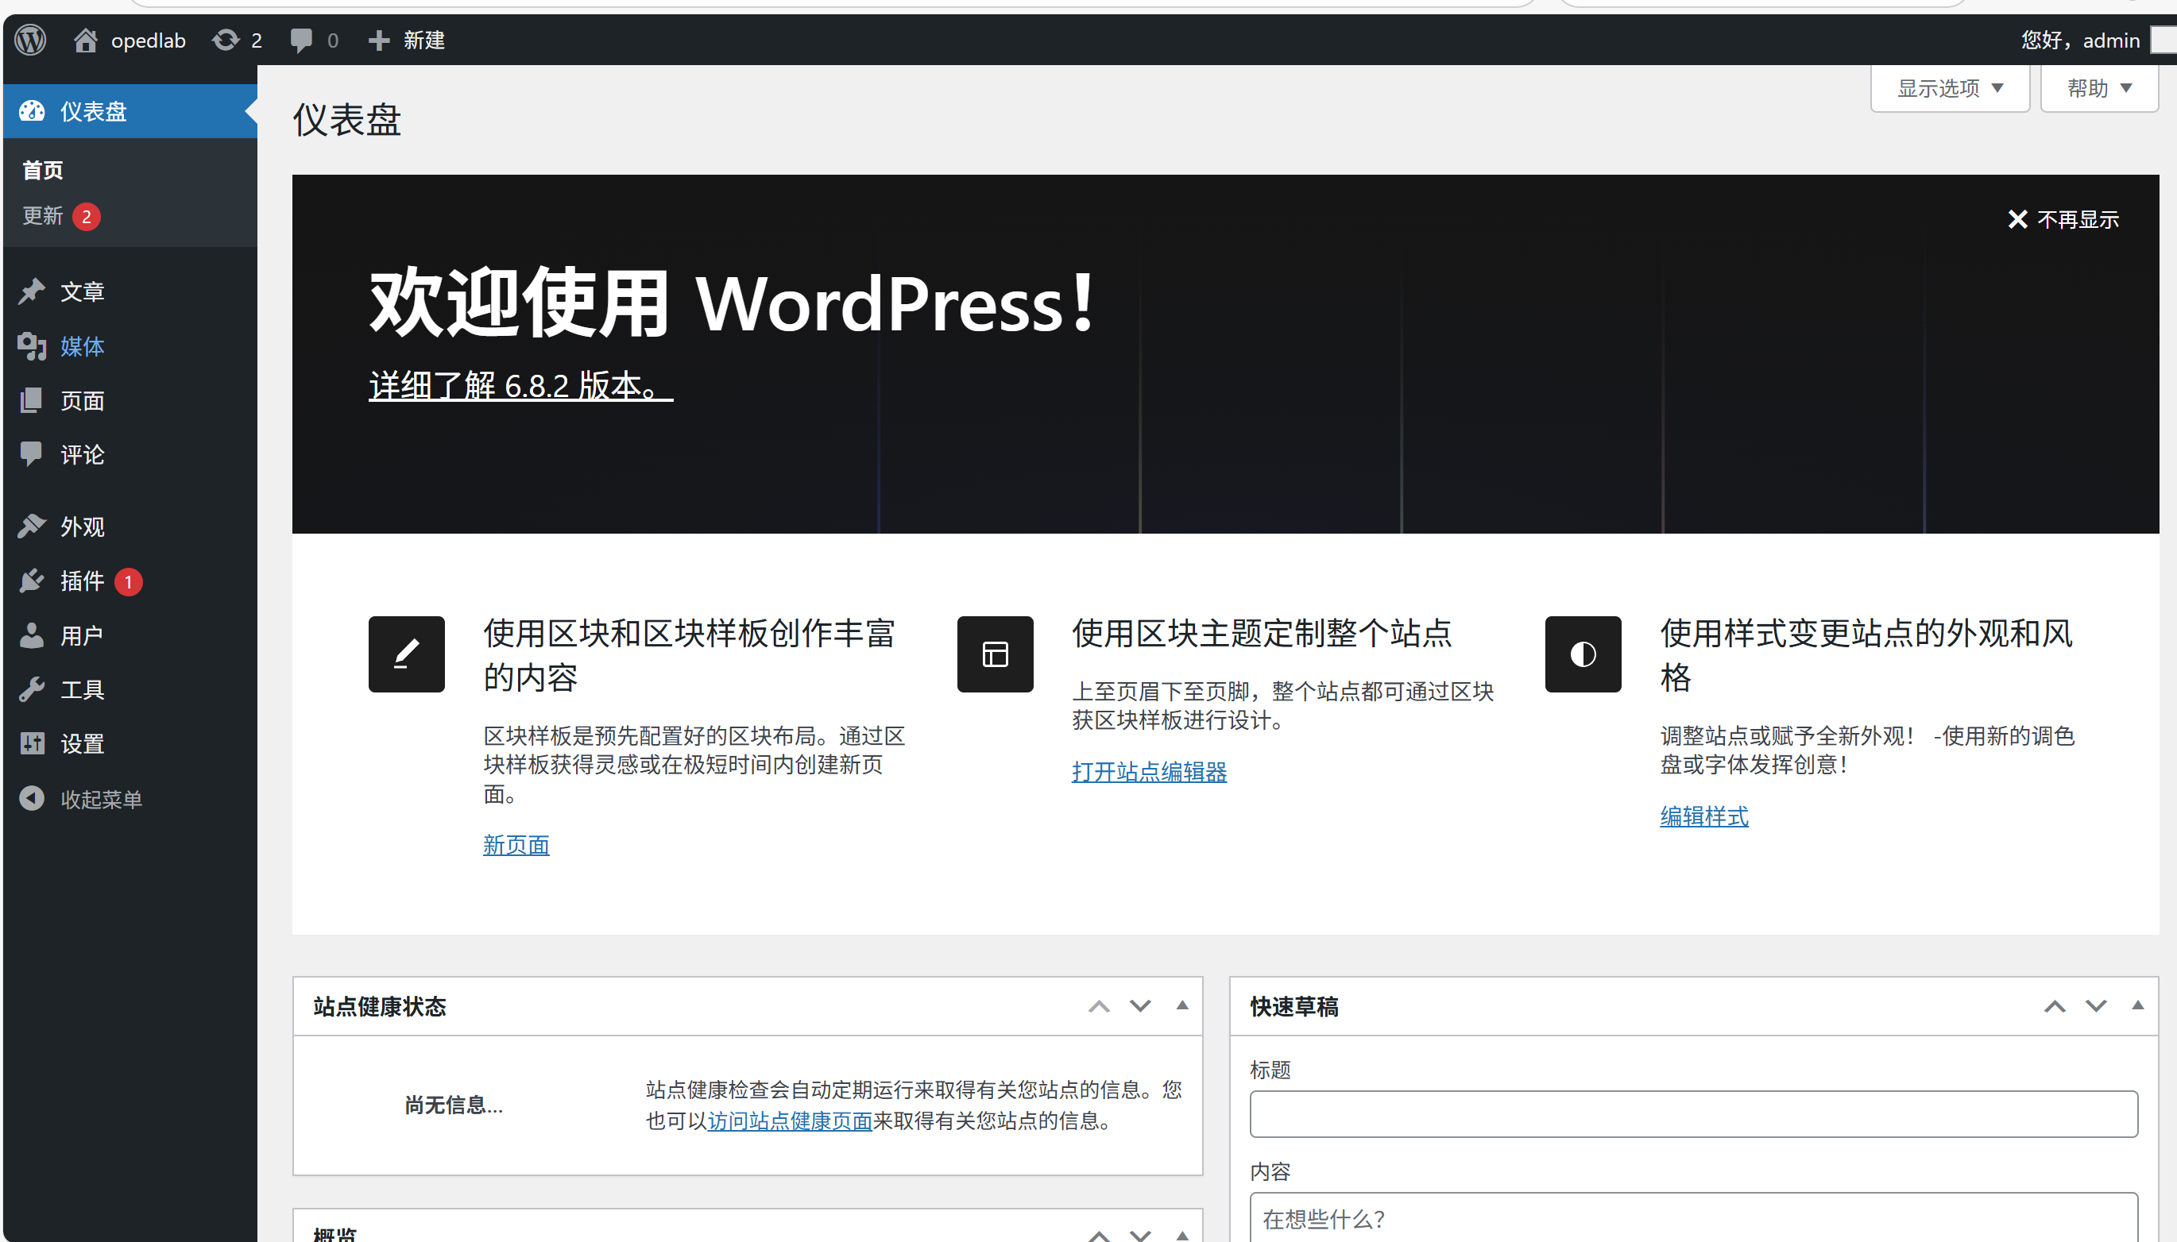The height and width of the screenshot is (1242, 2177).
Task: Click the 新建 text in admin bar
Action: point(424,40)
